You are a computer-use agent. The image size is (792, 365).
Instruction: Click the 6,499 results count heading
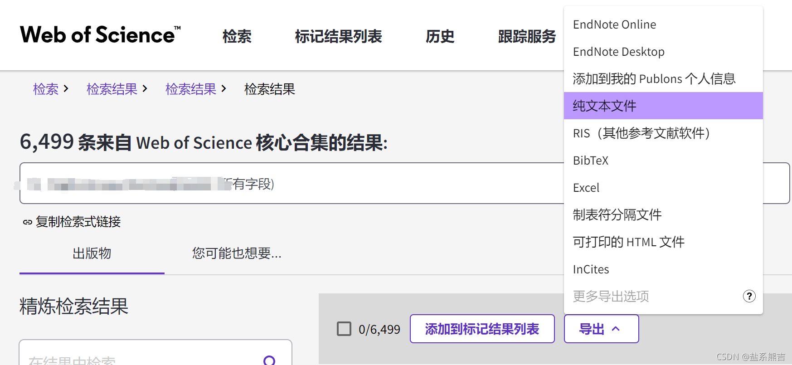(204, 142)
